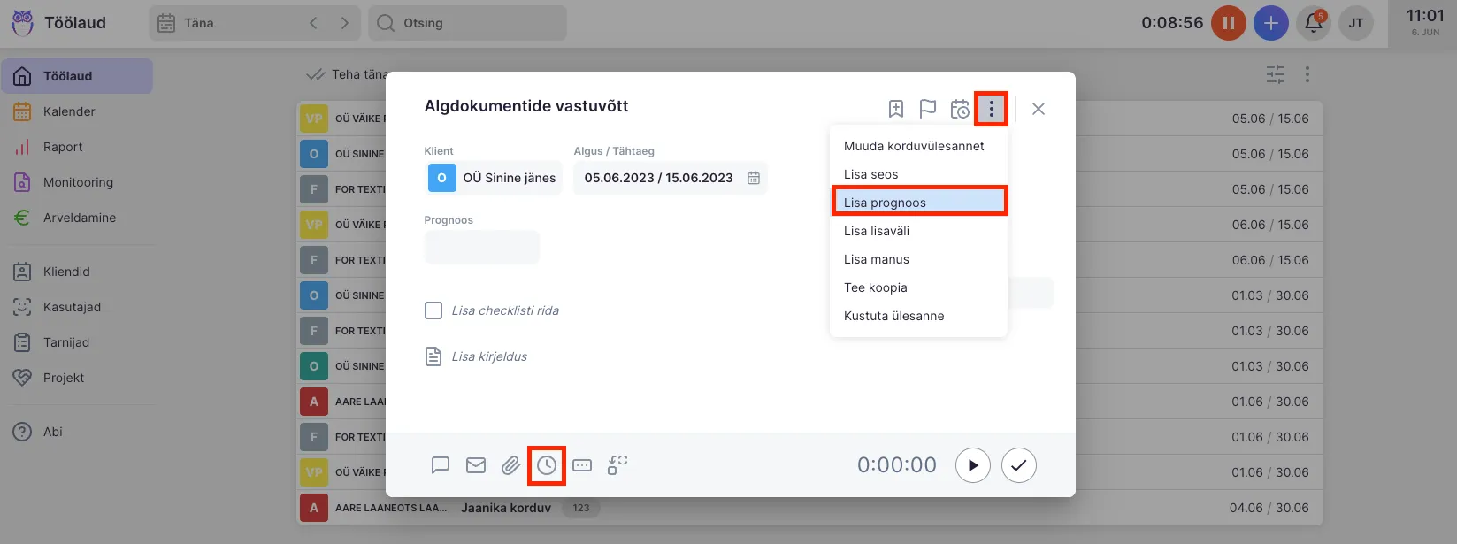Open the notifications bell
This screenshot has width=1457, height=544.
[x=1314, y=24]
